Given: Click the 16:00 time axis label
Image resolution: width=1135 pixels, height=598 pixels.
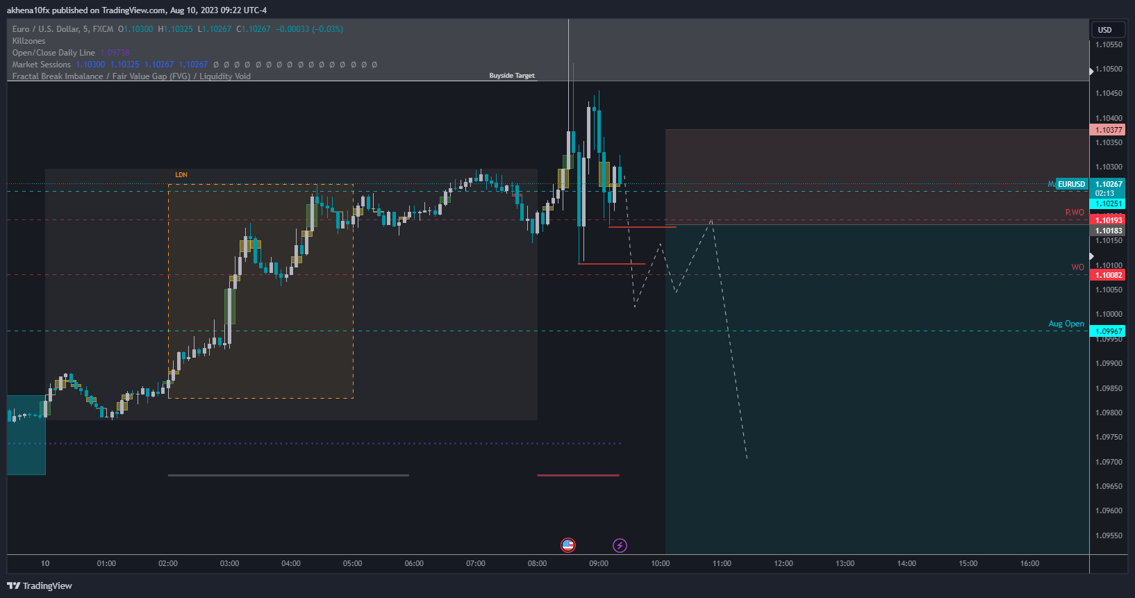Looking at the screenshot, I should 1029,563.
